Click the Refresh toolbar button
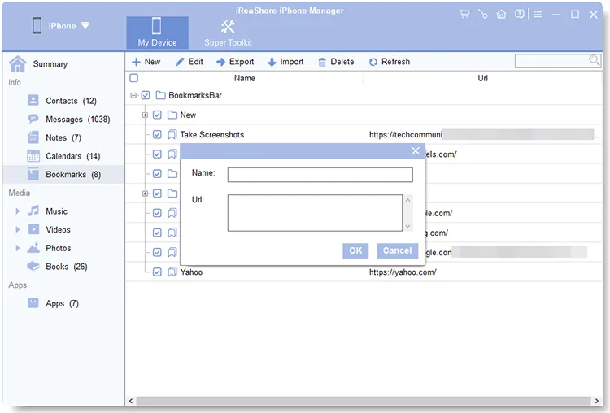The height and width of the screenshot is (413, 610). (x=390, y=62)
